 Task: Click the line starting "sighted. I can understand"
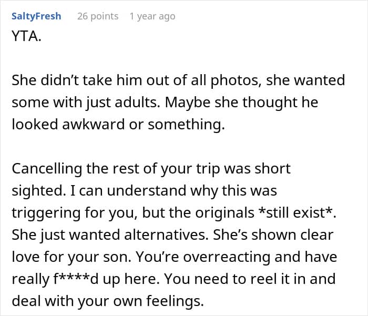[144, 191]
